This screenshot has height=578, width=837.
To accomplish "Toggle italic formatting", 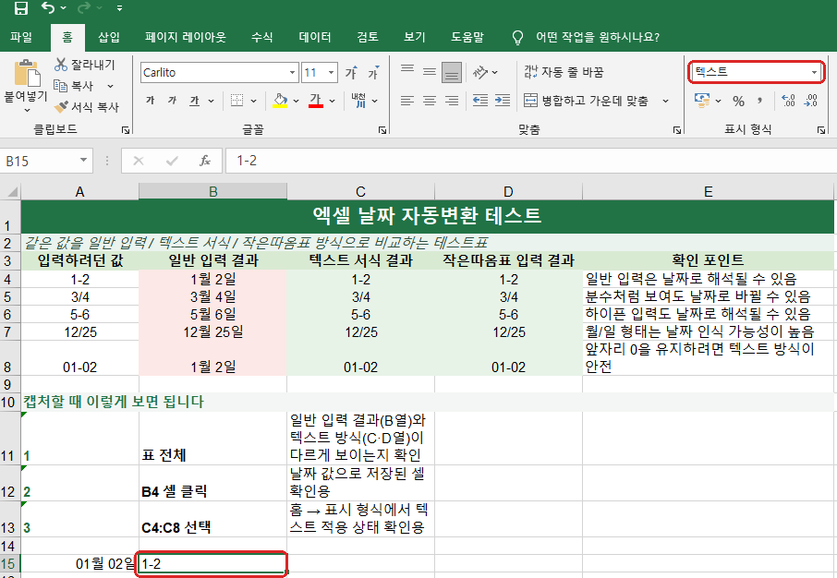I will pyautogui.click(x=172, y=101).
